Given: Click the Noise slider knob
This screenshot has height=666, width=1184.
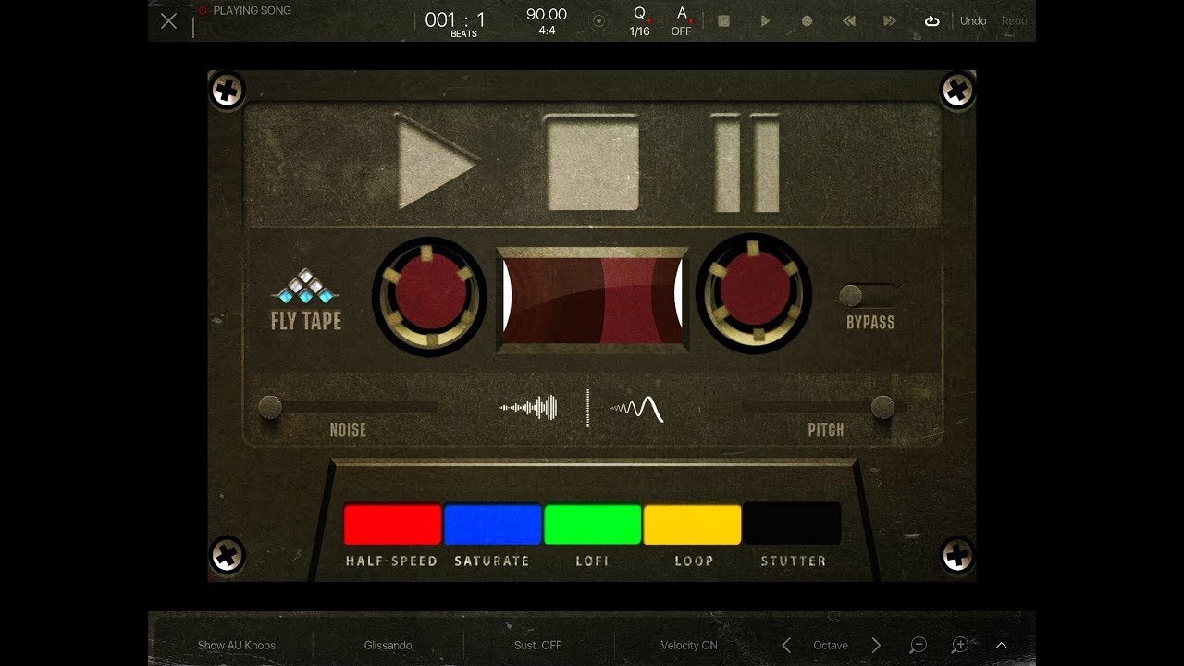Looking at the screenshot, I should coord(270,407).
